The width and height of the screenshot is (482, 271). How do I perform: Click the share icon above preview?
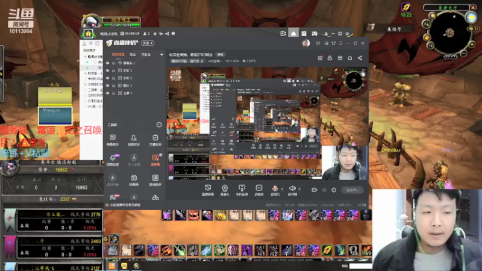360,58
